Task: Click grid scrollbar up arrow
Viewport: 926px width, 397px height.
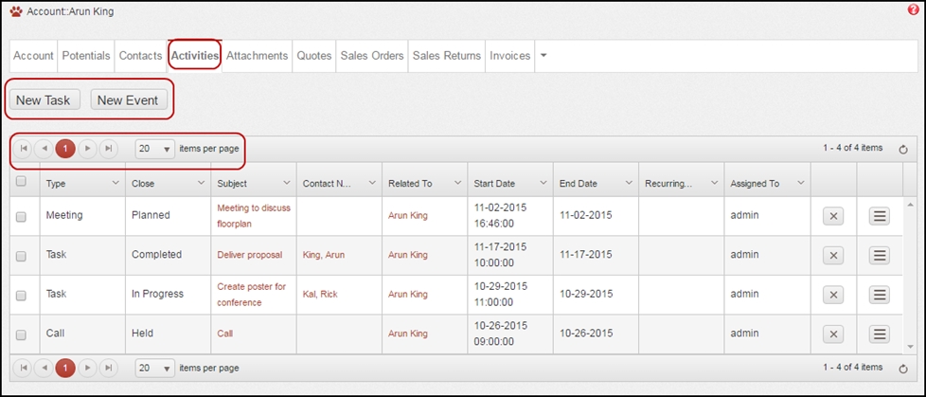Action: [x=910, y=205]
